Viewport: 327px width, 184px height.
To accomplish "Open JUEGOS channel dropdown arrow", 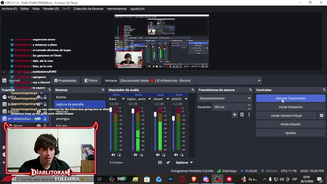I will (186, 99).
